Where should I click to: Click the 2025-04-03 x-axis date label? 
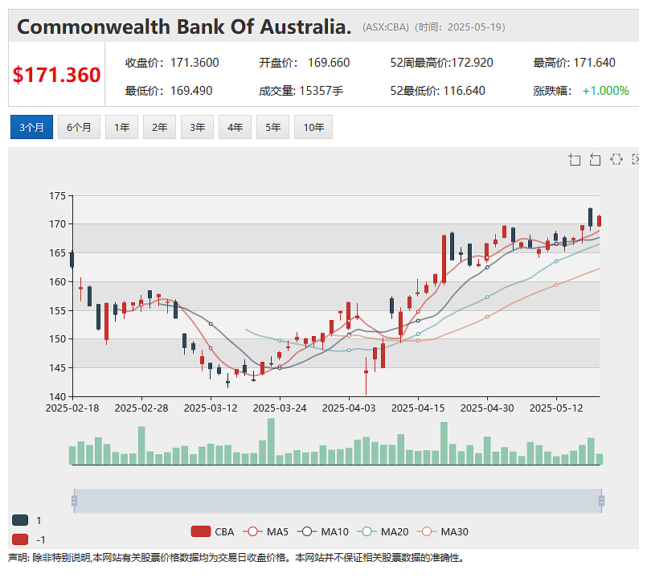[349, 408]
